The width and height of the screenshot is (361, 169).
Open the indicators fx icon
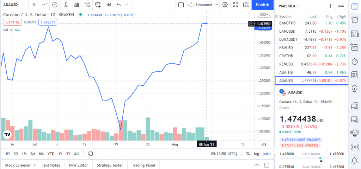[66, 5]
